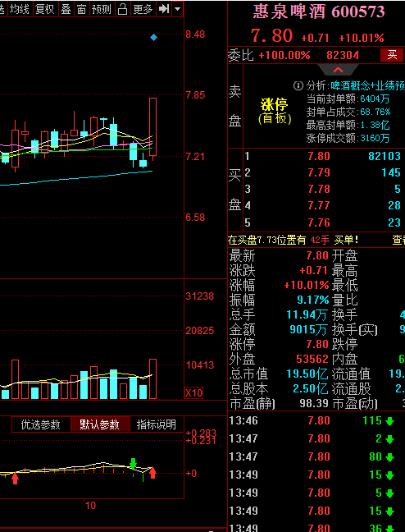The width and height of the screenshot is (405, 532).
Task: Click the date axis label 10
Action: pos(90,506)
